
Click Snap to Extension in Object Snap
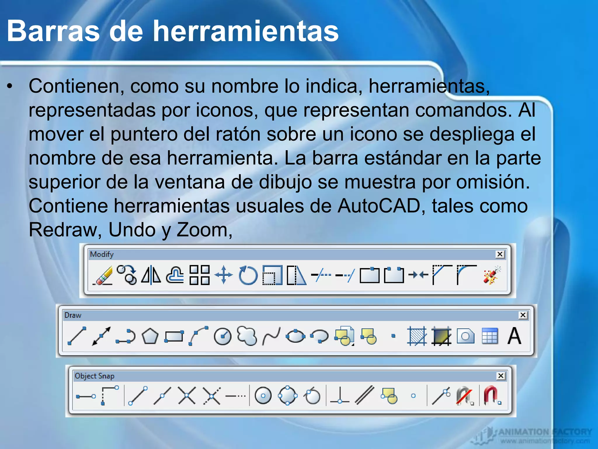[236, 396]
